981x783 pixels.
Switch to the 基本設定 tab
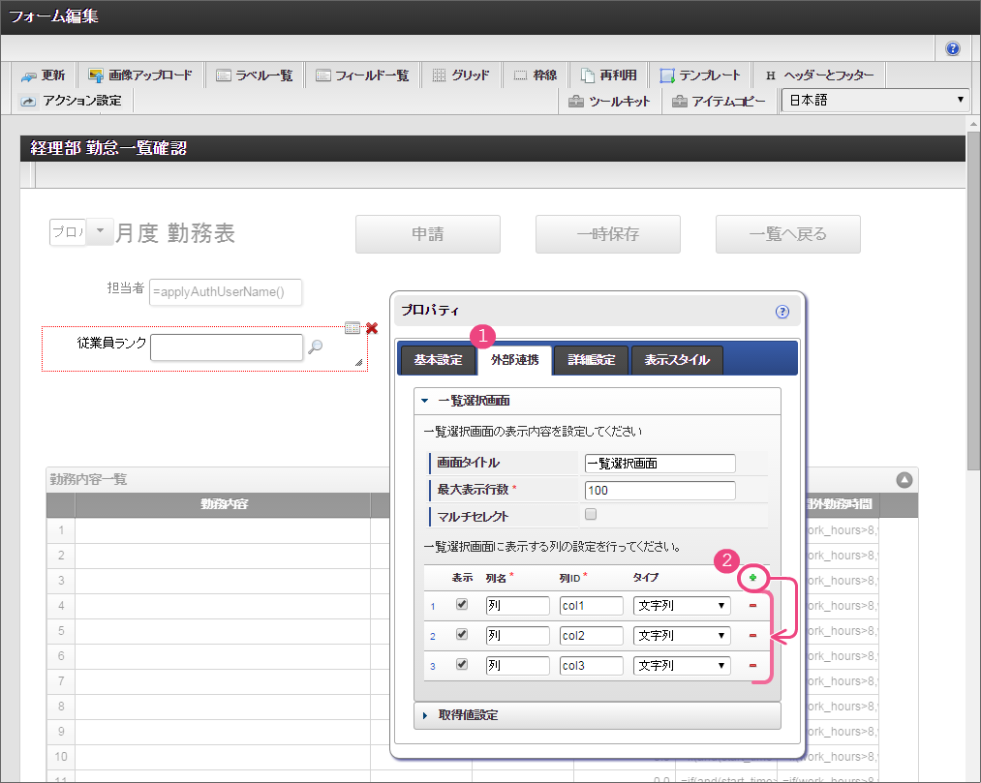[438, 360]
